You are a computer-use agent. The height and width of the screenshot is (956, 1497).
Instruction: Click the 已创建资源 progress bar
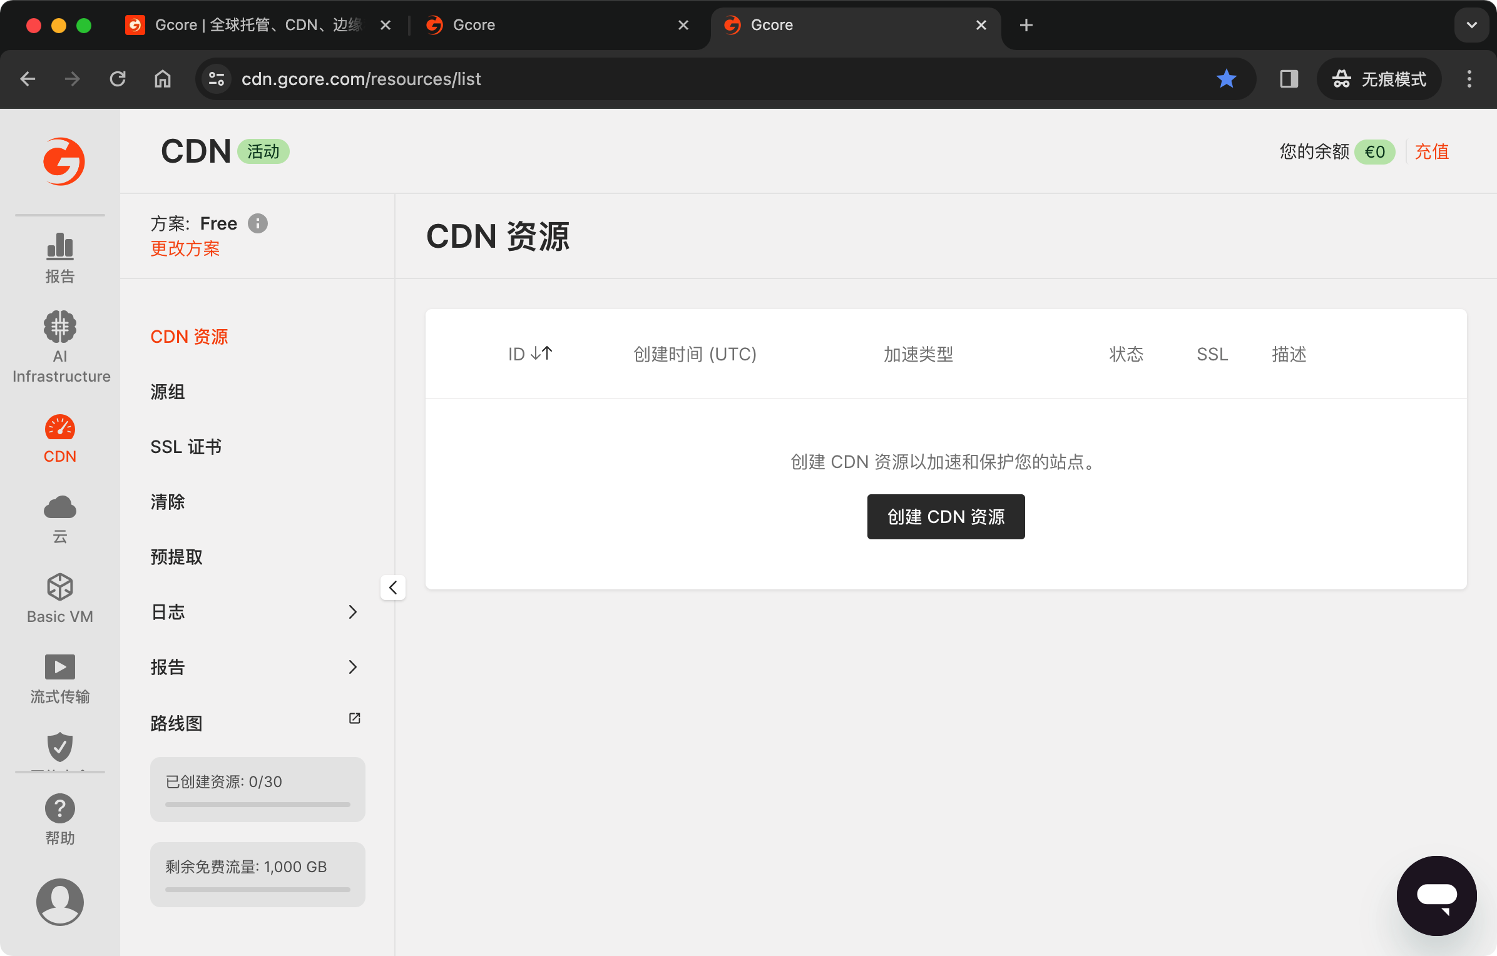(x=257, y=805)
